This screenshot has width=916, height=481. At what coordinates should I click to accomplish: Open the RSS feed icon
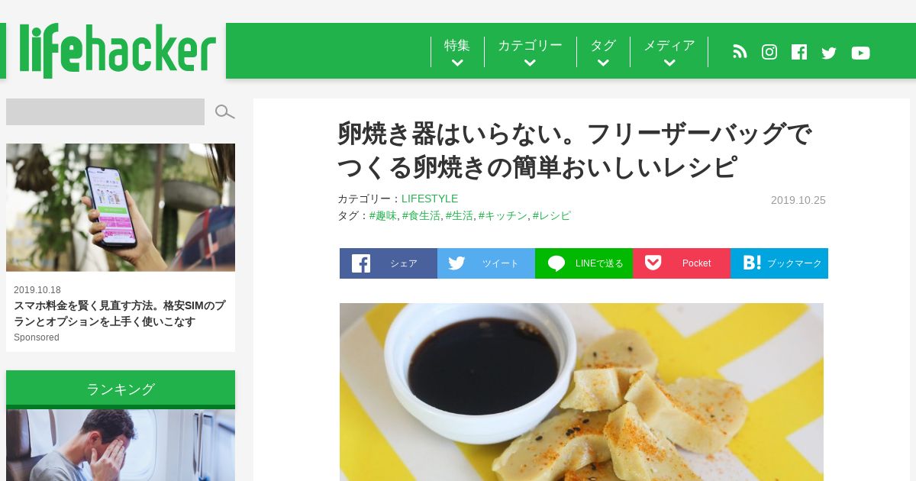coord(740,52)
